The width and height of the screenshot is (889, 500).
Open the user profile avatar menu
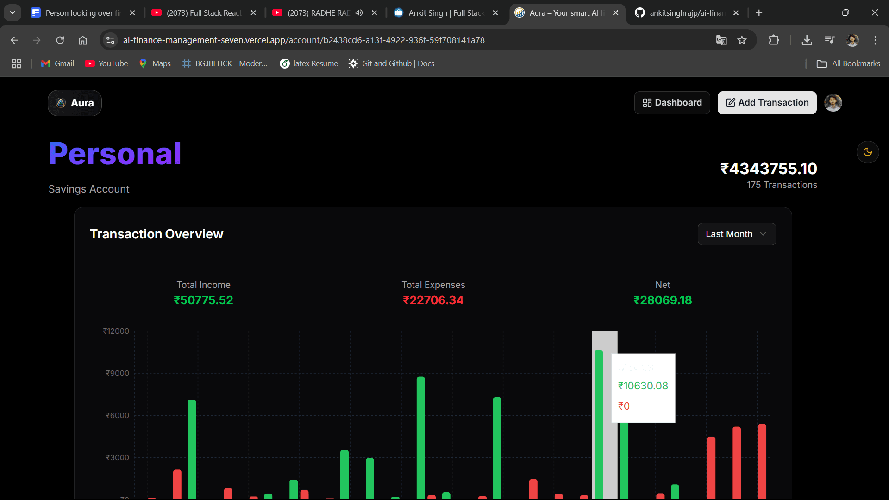click(833, 103)
